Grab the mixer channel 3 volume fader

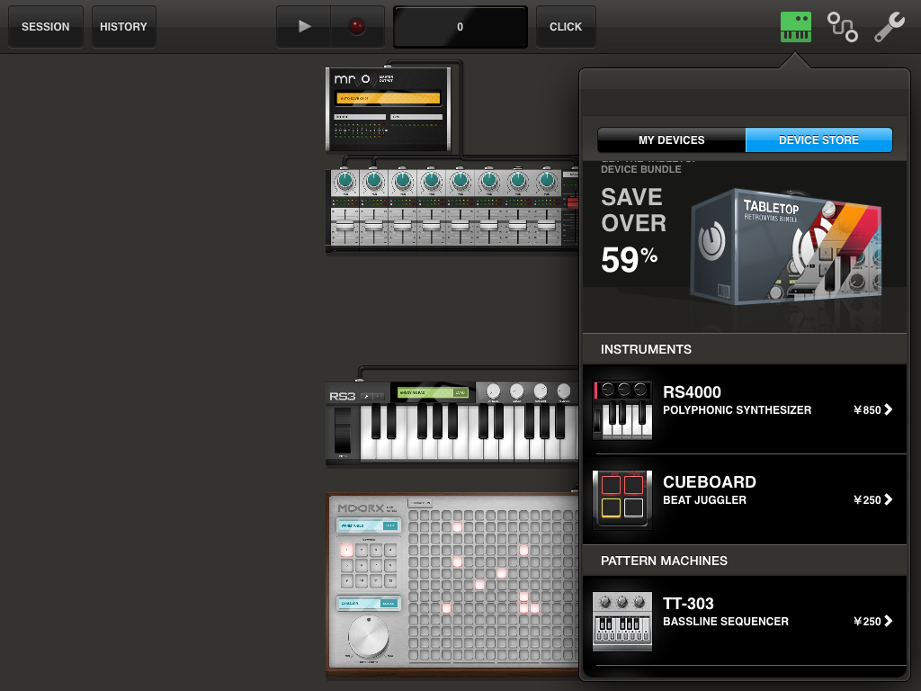tap(402, 227)
